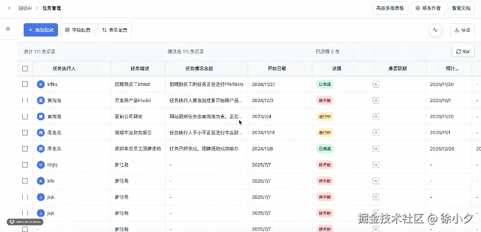Click the summary 任务已经完成，团建活动成功举办
The height and width of the screenshot is (232, 481).
point(204,149)
